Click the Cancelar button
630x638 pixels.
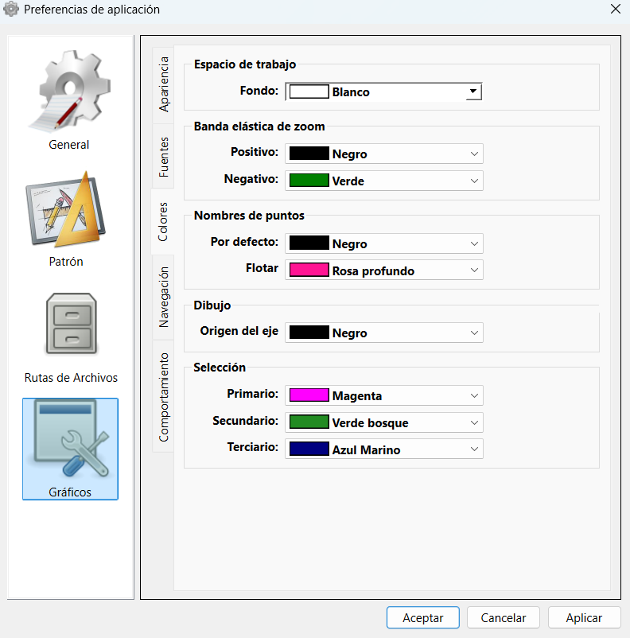click(x=504, y=618)
